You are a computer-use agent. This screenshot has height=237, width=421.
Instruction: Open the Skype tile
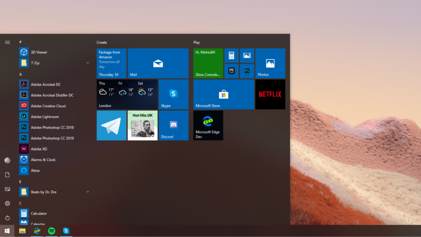tap(173, 94)
